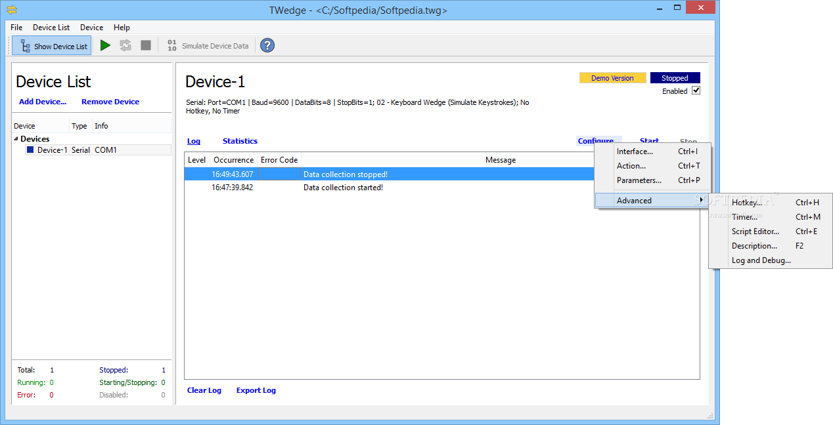This screenshot has height=425, width=833.
Task: Click the Device-1 heading title
Action: tap(215, 82)
